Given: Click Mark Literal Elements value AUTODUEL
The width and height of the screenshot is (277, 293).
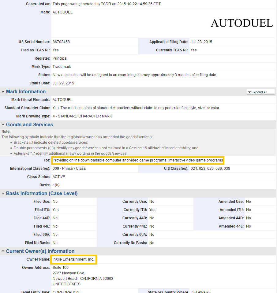Looking at the screenshot, I should (62, 100).
